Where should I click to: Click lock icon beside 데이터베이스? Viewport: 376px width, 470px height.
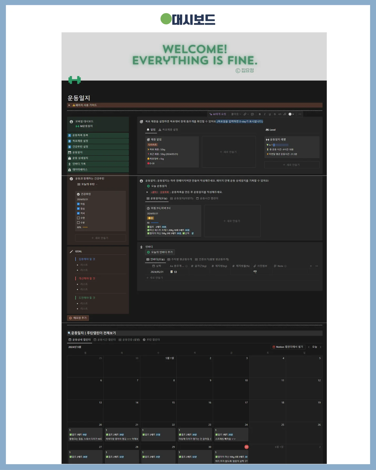click(70, 170)
